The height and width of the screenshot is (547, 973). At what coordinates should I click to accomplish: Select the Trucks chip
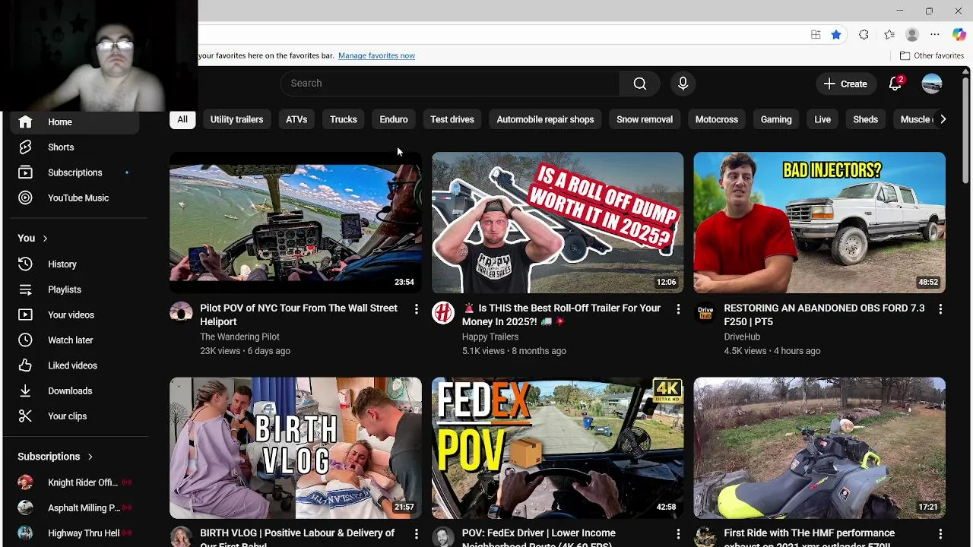point(344,119)
